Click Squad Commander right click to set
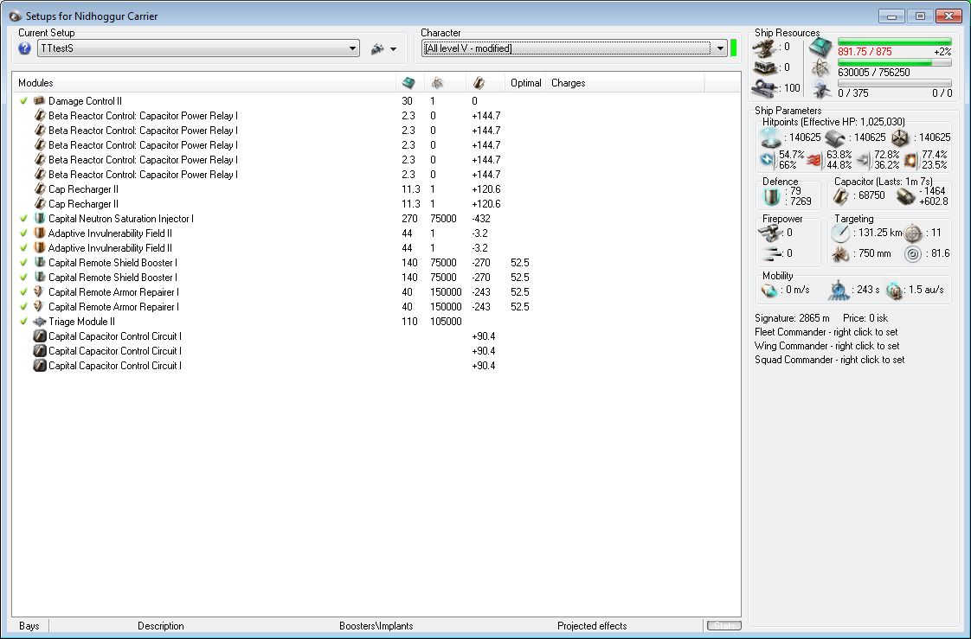This screenshot has height=639, width=971. coord(829,360)
